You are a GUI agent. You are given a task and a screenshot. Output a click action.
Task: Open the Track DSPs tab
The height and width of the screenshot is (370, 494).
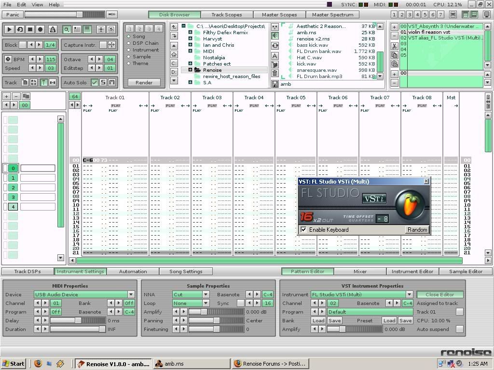(x=27, y=271)
